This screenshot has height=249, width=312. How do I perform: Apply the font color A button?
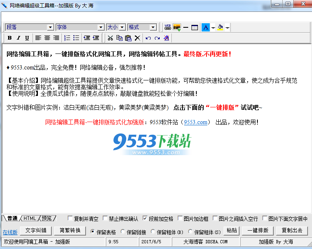click(206, 27)
